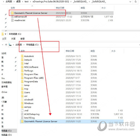Sort by 名称 column in upper window
The height and width of the screenshot is (136, 140).
pos(13,8)
